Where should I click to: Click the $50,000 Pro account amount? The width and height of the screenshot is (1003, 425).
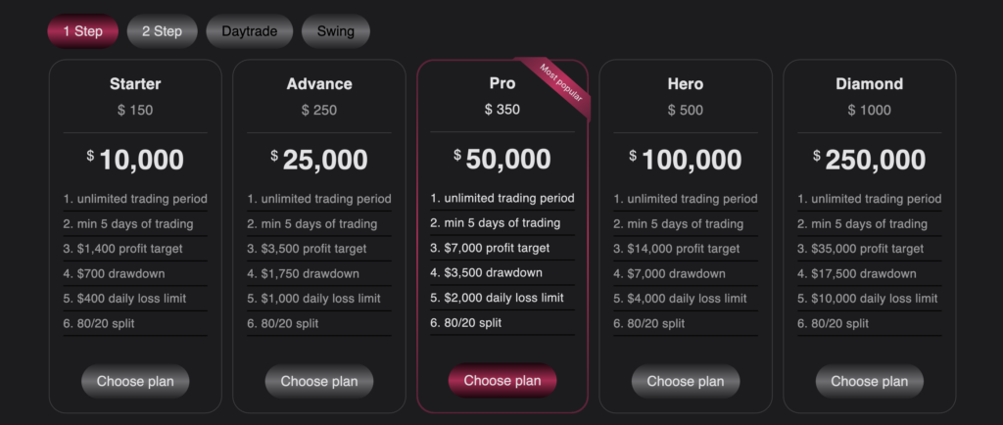(502, 160)
